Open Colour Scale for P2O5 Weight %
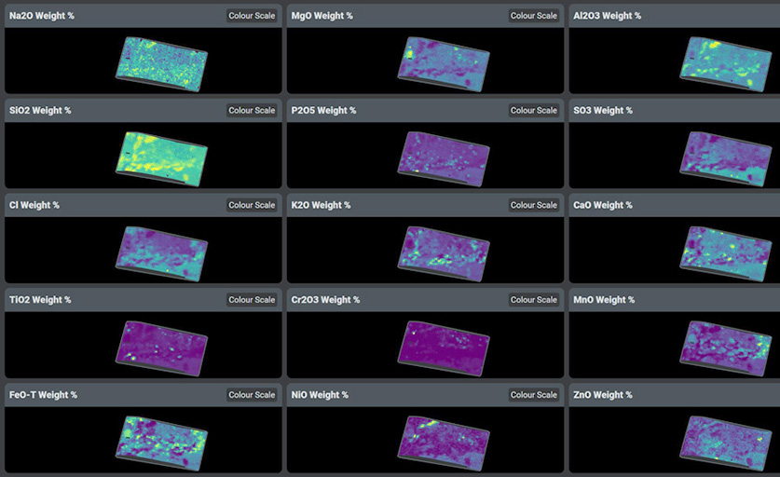 pyautogui.click(x=534, y=110)
